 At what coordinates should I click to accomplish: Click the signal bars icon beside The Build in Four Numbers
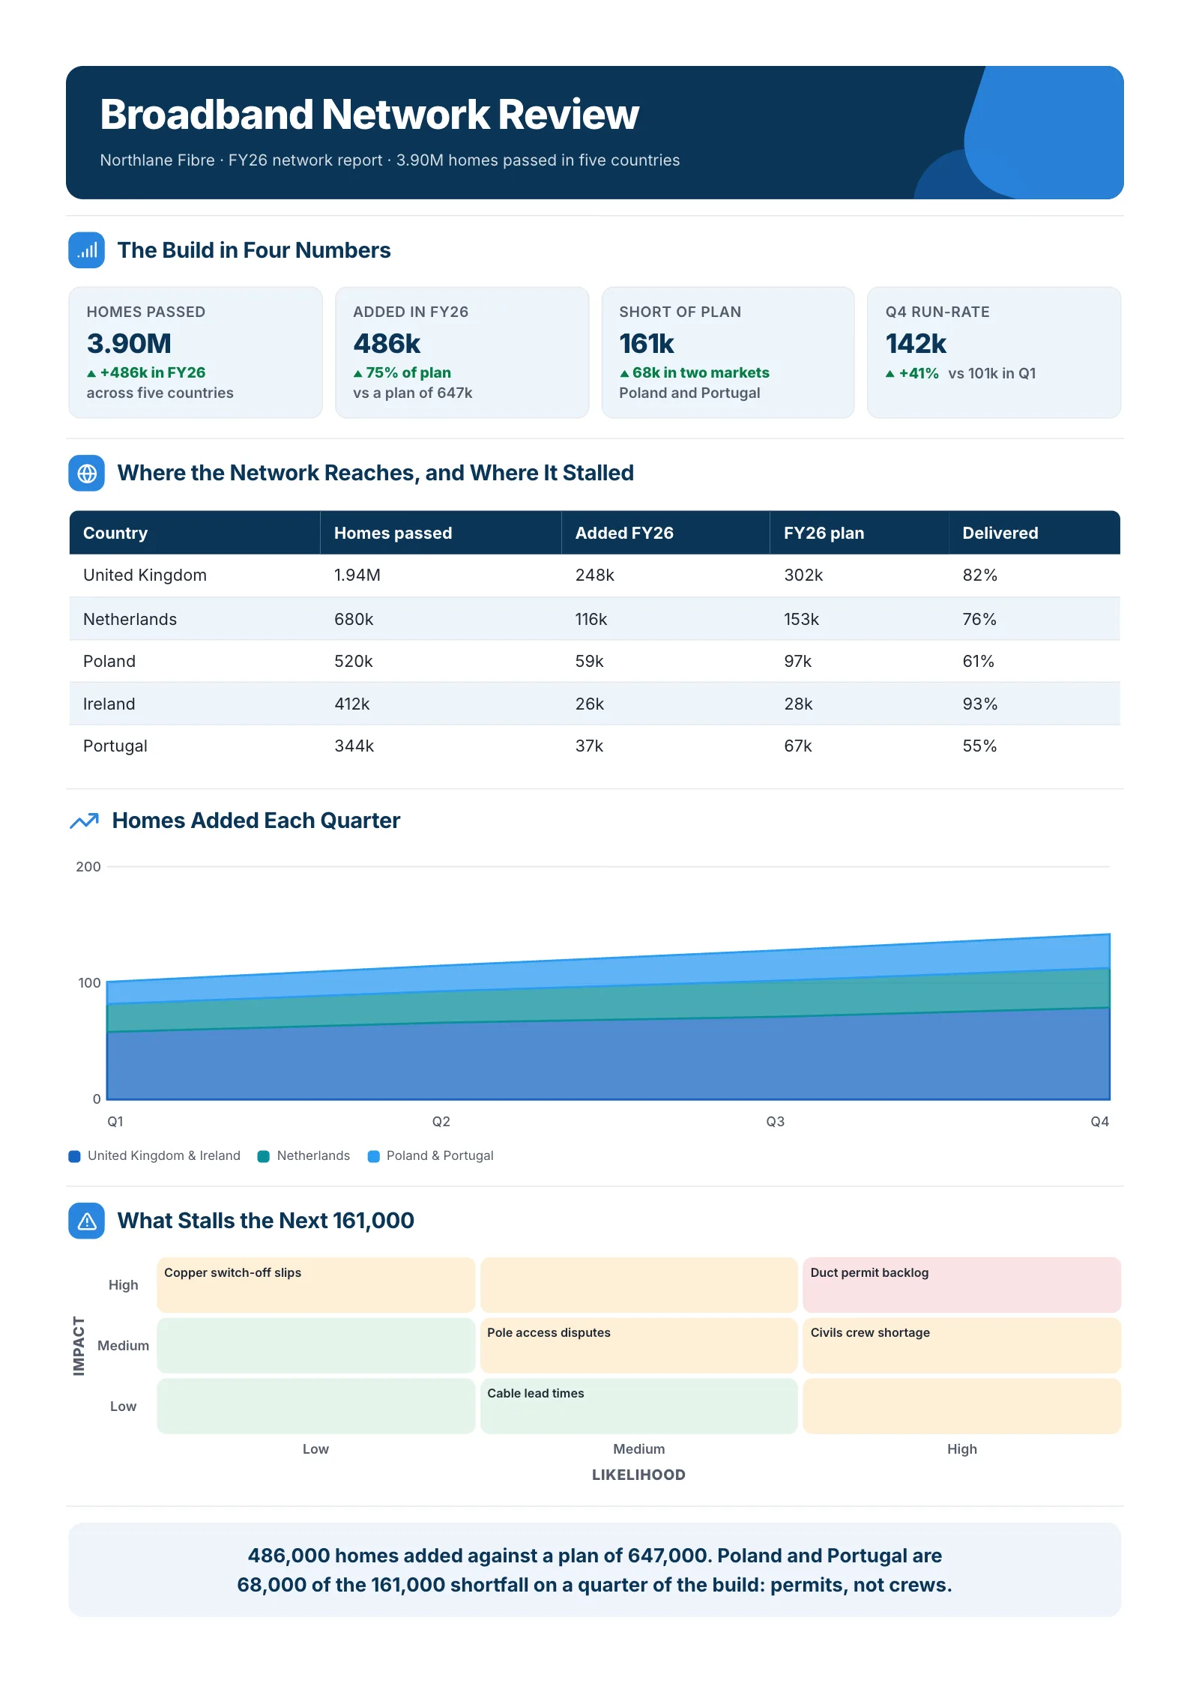(x=86, y=250)
